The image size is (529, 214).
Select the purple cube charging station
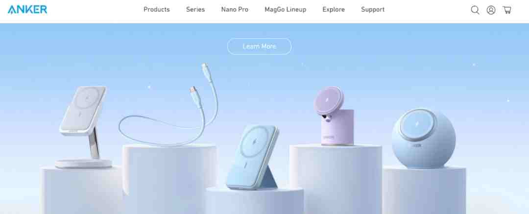(x=334, y=116)
